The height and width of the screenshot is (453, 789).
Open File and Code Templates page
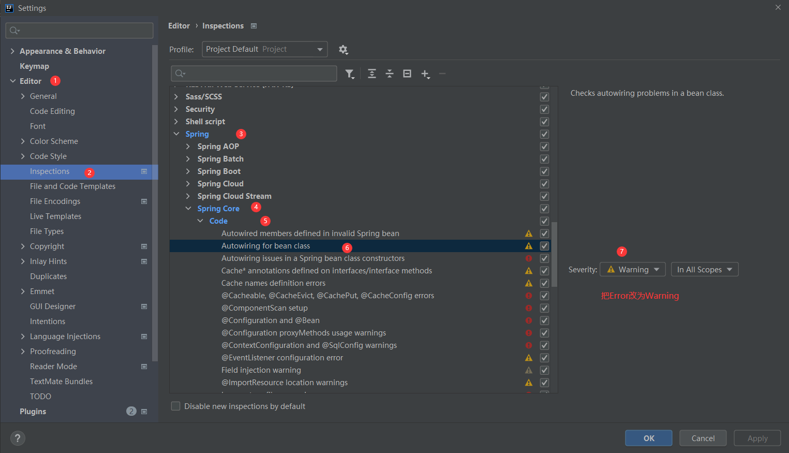[72, 186]
